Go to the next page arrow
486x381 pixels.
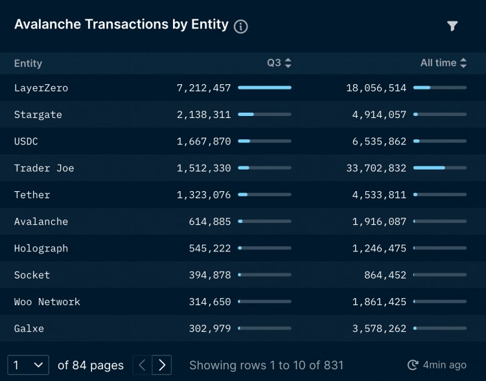point(162,365)
